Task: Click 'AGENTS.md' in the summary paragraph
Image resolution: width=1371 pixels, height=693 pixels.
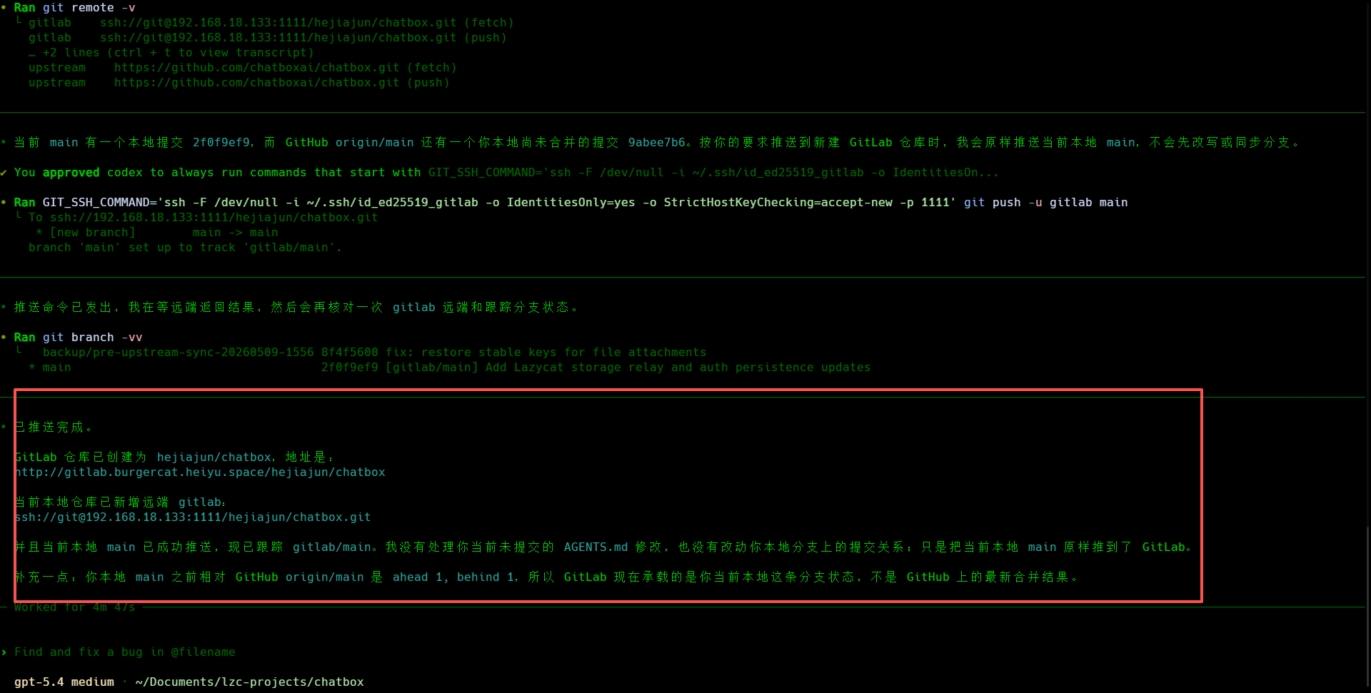Action: (x=596, y=547)
